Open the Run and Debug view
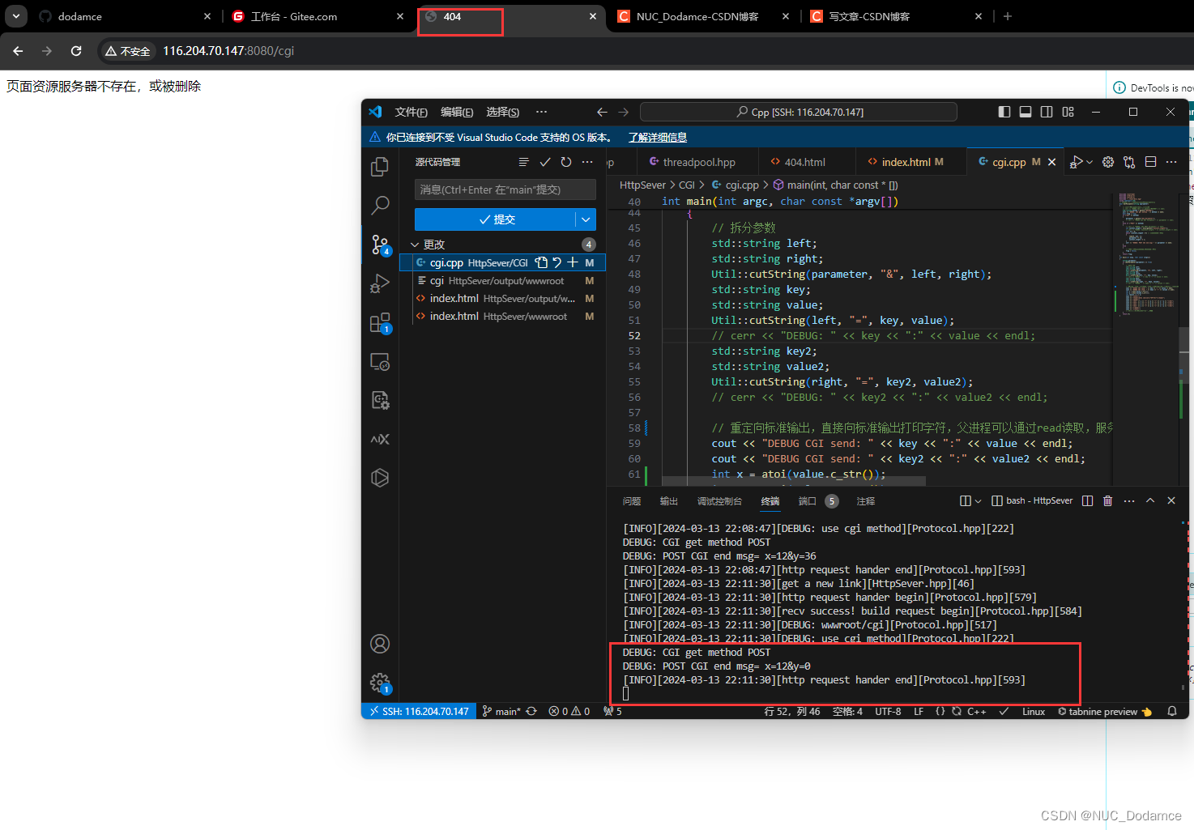The image size is (1194, 830). point(380,283)
